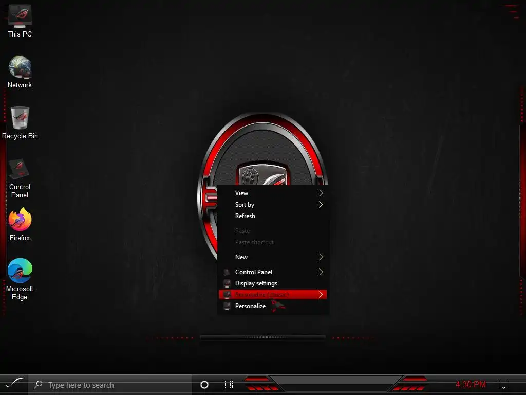This screenshot has width=526, height=395.
Task: Expand the arrow beside Sort by
Action: click(x=321, y=205)
